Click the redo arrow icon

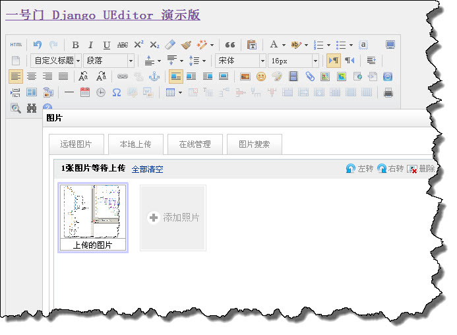click(x=53, y=45)
